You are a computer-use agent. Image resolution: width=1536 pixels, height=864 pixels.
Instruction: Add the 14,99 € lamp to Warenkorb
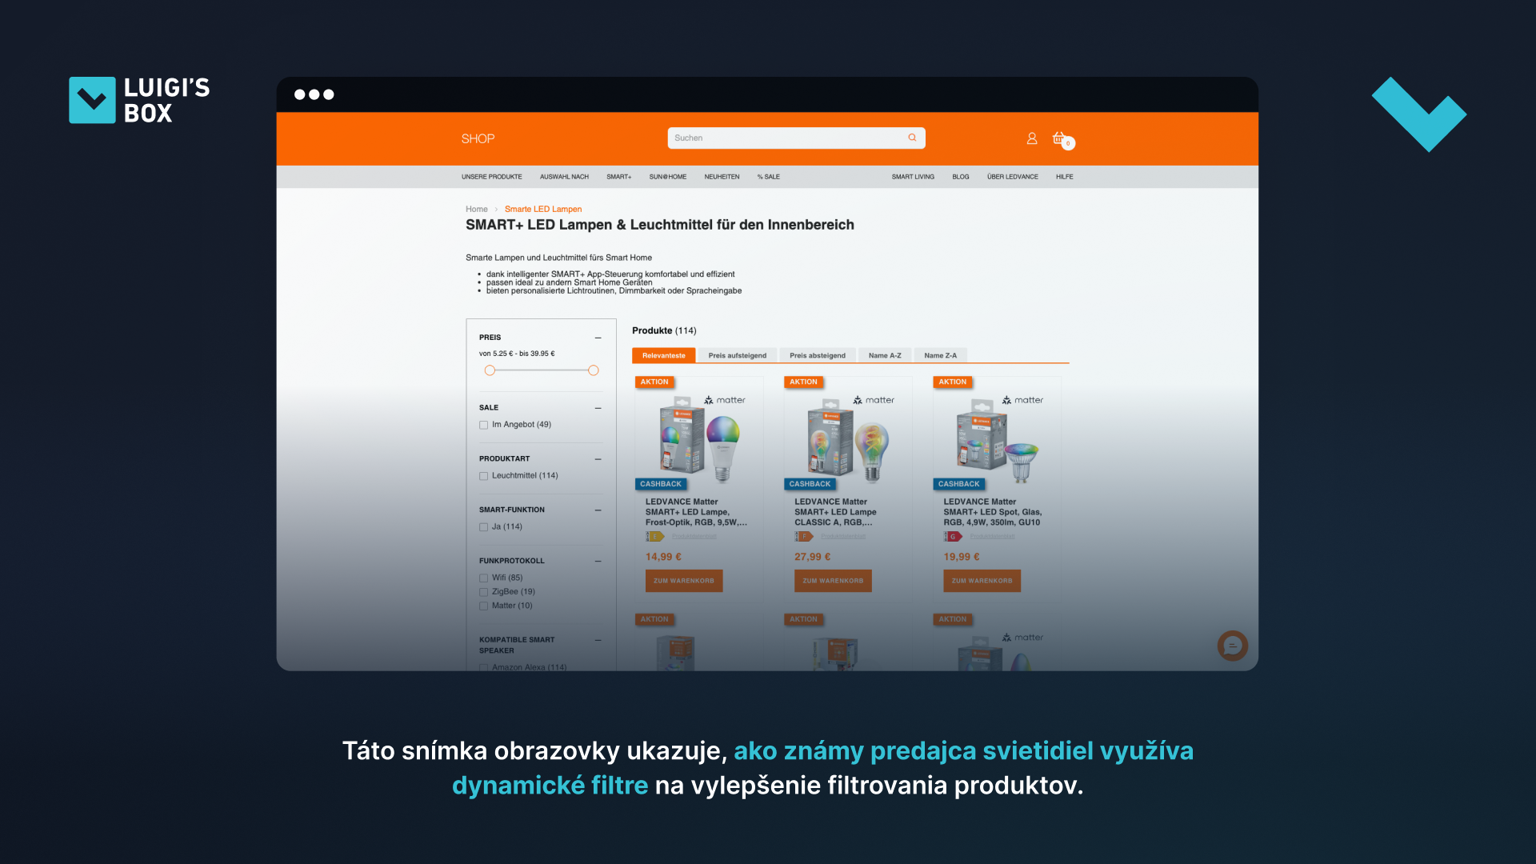[684, 581]
